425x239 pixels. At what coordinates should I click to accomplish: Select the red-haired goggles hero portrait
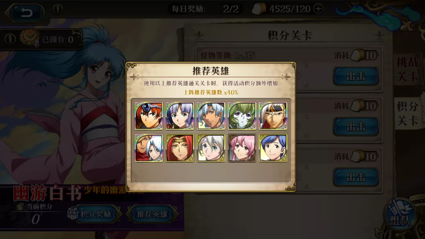click(149, 116)
